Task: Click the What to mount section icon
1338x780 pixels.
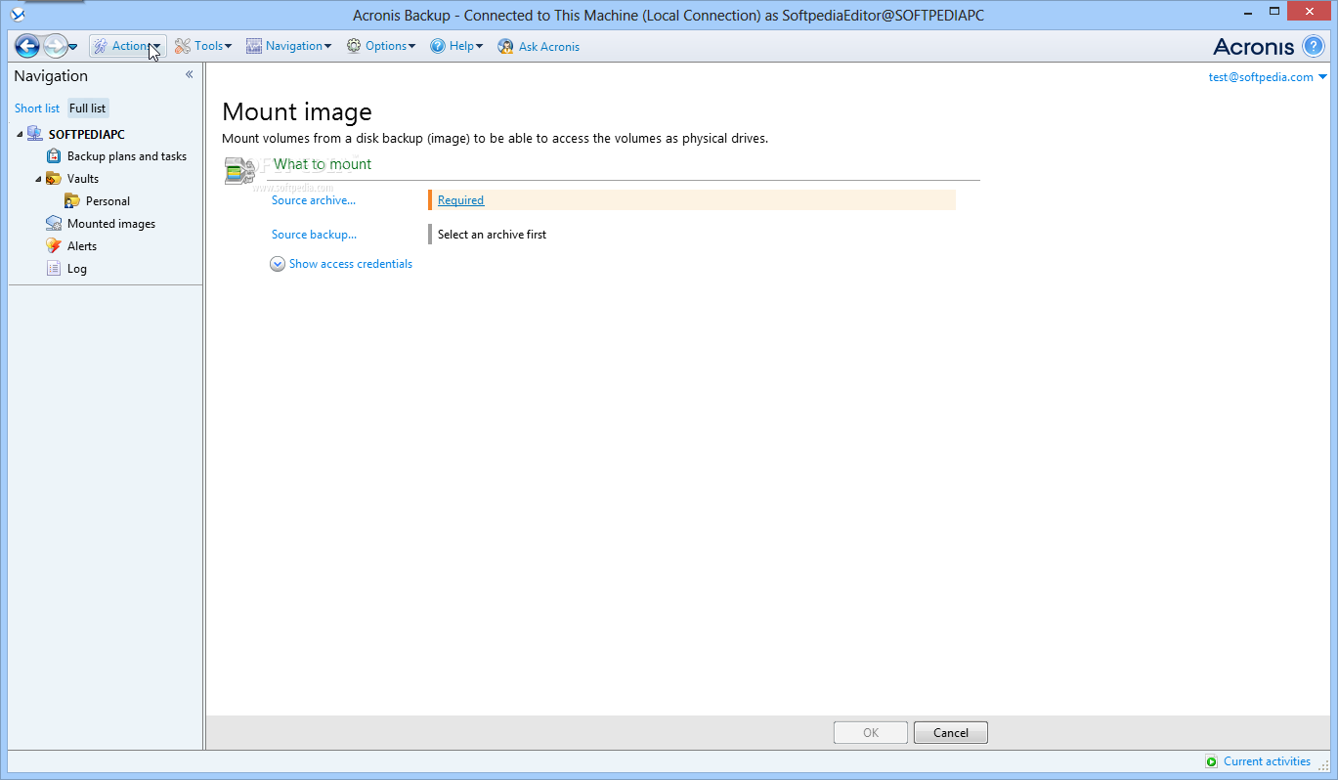Action: [239, 170]
